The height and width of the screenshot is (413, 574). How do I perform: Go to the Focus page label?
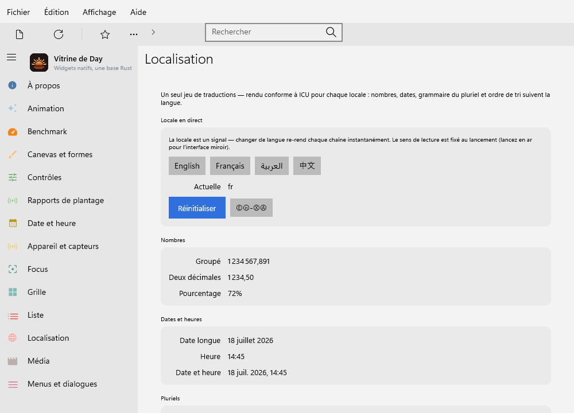[38, 269]
